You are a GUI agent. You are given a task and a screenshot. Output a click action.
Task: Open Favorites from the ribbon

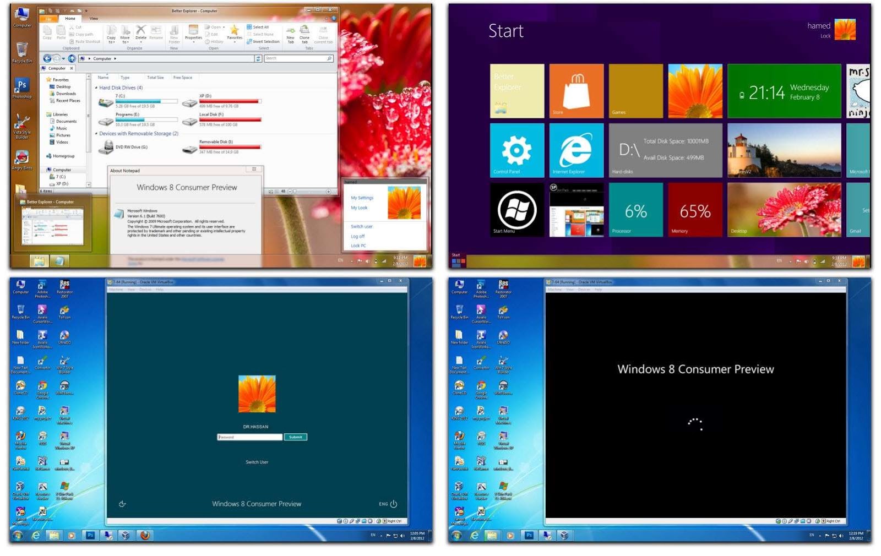pyautogui.click(x=235, y=32)
